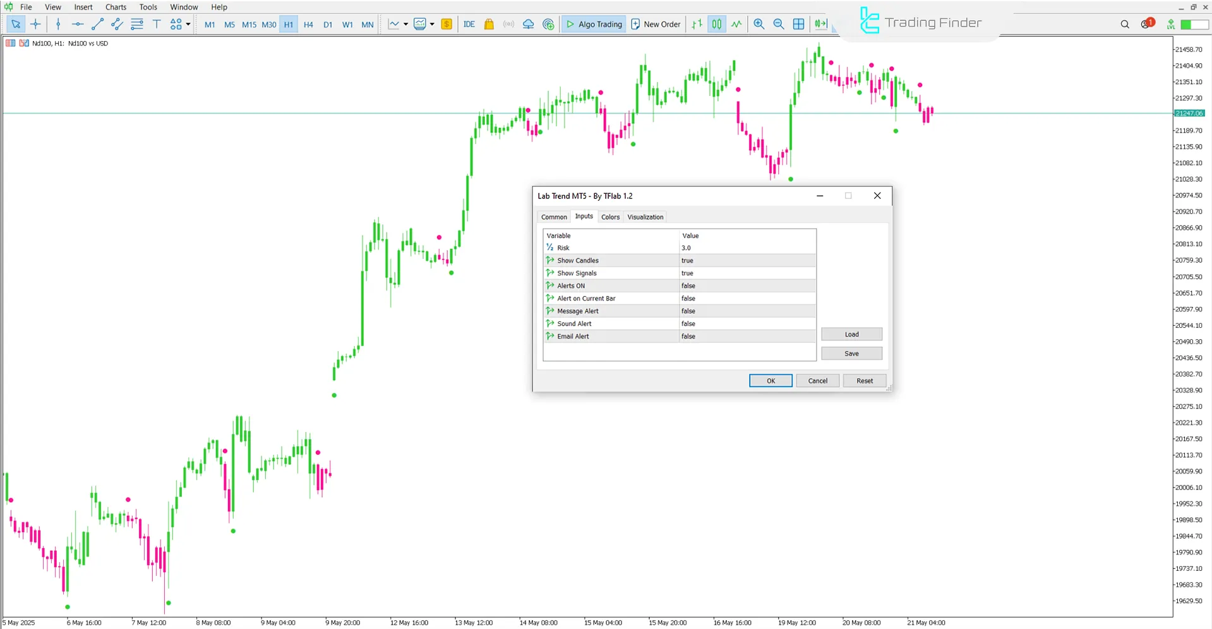The image size is (1212, 629).
Task: Open the line chart type dropdown
Action: coord(406,24)
